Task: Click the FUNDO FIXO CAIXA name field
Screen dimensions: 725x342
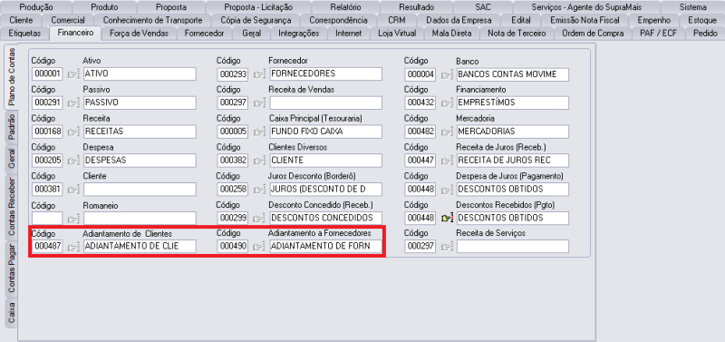Action: pyautogui.click(x=326, y=132)
